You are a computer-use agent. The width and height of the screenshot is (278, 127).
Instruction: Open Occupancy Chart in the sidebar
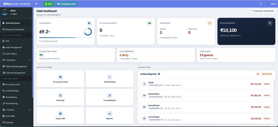point(16,84)
